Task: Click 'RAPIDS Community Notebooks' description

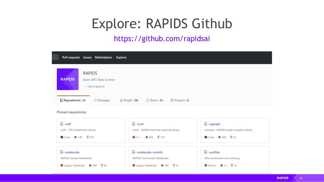Action: point(150,158)
